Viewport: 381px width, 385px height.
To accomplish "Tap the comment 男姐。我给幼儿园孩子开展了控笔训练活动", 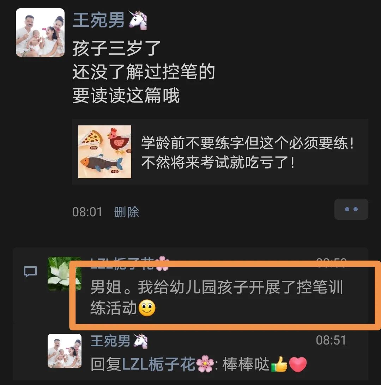I will pyautogui.click(x=217, y=297).
